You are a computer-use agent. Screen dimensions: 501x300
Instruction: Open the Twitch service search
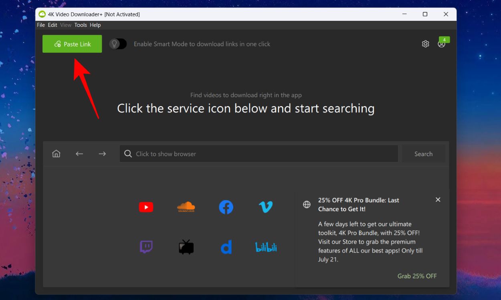[x=146, y=247]
